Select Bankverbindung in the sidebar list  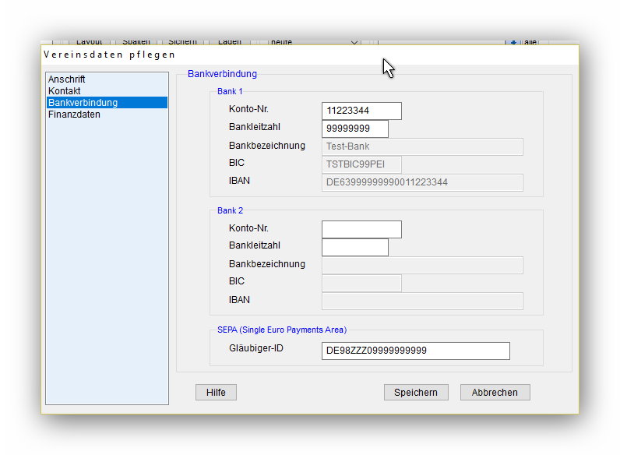coord(83,103)
